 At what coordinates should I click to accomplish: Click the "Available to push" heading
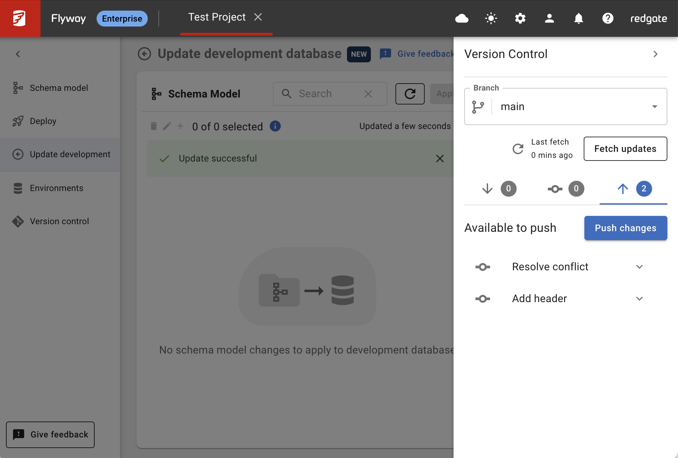click(x=510, y=228)
